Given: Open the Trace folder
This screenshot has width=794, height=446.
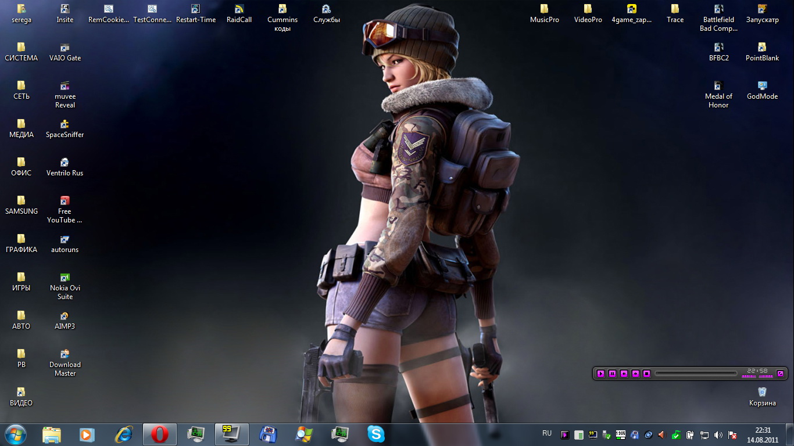Looking at the screenshot, I should coord(675,14).
